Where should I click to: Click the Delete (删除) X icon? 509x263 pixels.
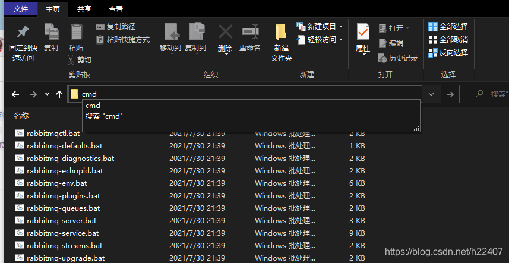point(225,32)
